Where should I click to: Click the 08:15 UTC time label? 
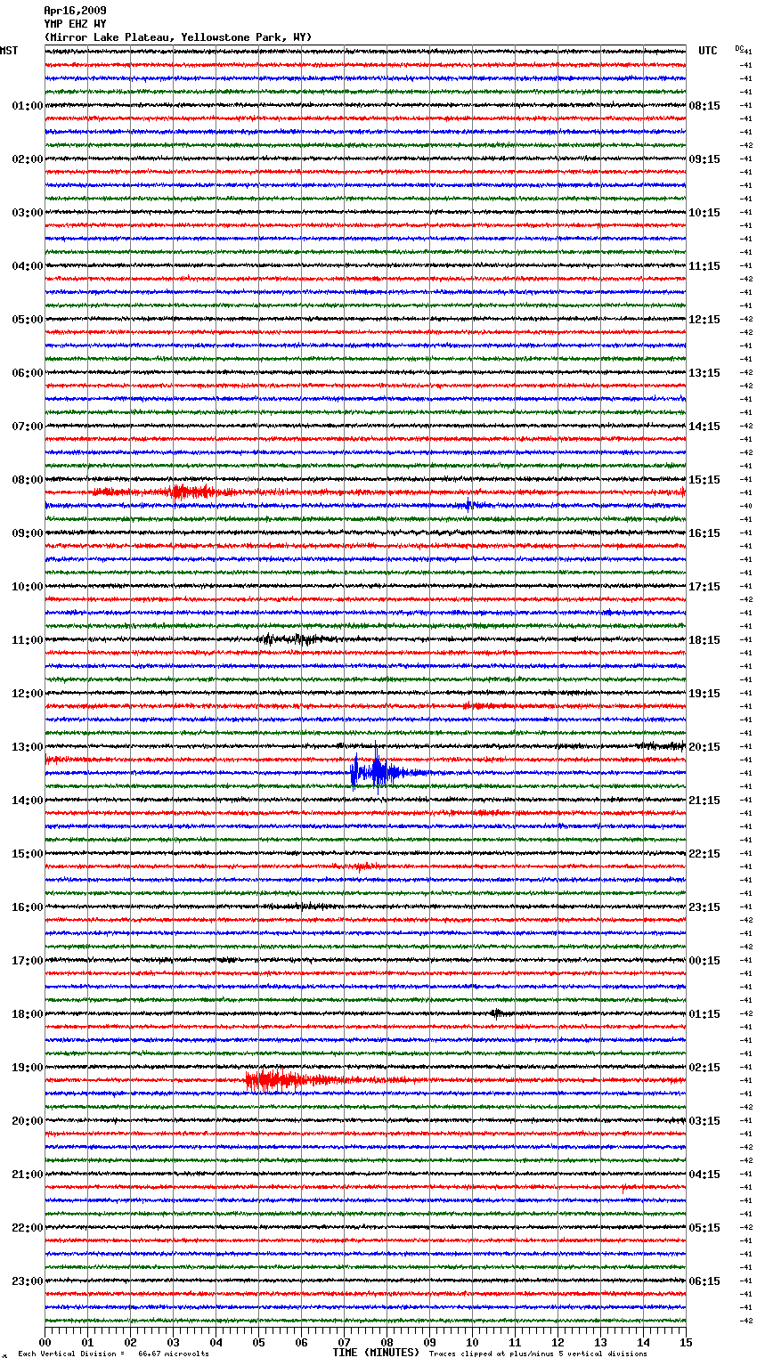(x=704, y=106)
